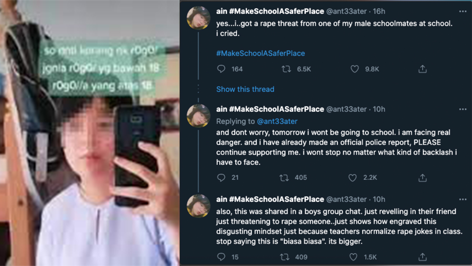Open more options on second tweet

(x=462, y=109)
